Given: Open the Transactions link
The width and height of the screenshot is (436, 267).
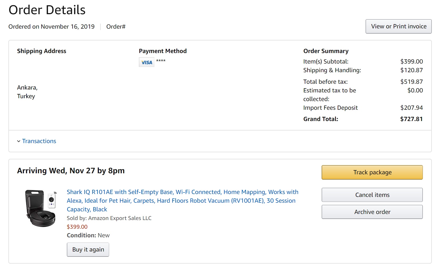Looking at the screenshot, I should [x=39, y=141].
